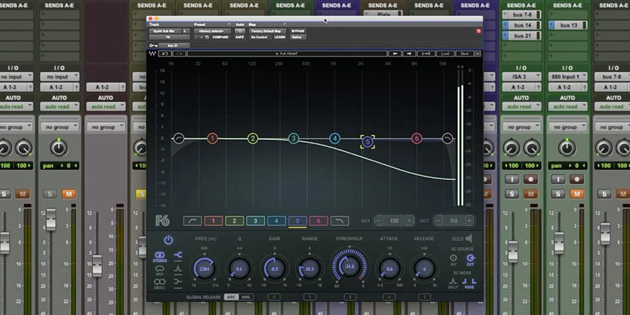Select Stereo processing mode for the band

click(x=160, y=256)
